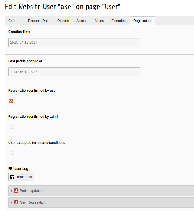Select the Registration tab
The width and height of the screenshot is (194, 211).
click(142, 21)
